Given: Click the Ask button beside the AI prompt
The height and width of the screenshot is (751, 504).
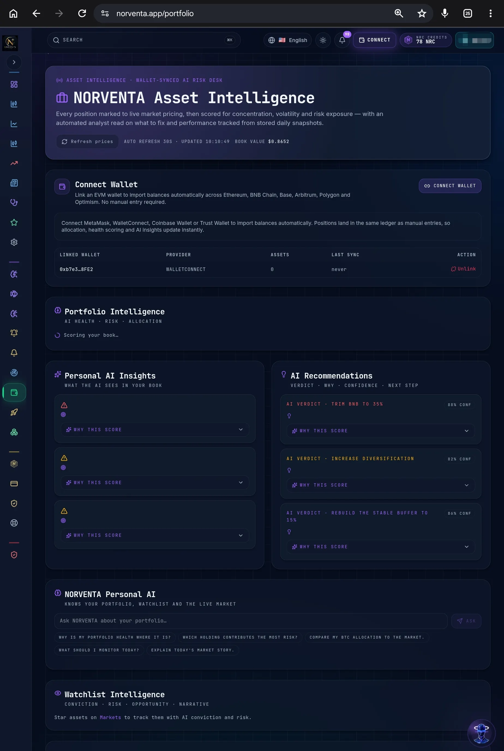Looking at the screenshot, I should tap(466, 621).
